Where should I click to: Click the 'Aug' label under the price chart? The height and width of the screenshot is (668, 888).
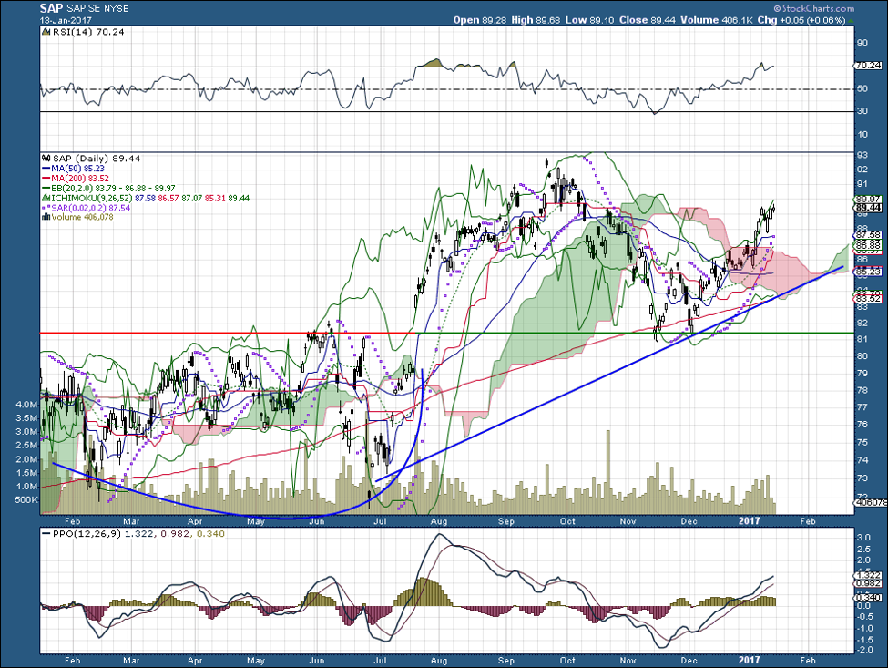click(439, 521)
